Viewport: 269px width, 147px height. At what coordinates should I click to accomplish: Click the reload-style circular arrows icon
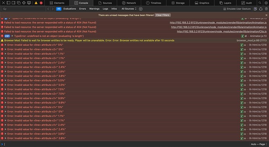[x=261, y=9]
